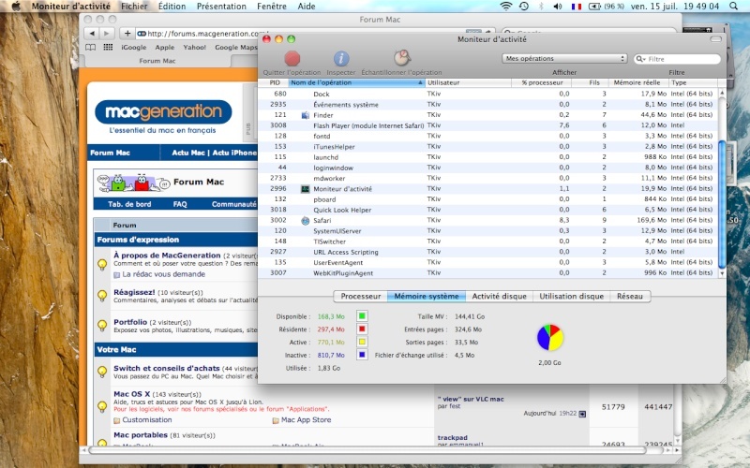The height and width of the screenshot is (468, 750).
Task: Switch to the Réseau tab
Action: 630,296
